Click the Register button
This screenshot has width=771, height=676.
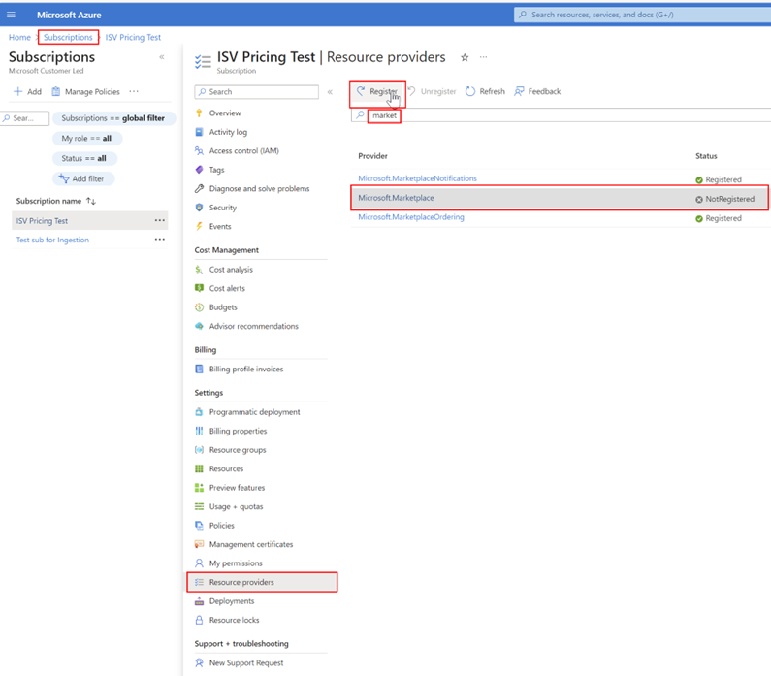click(377, 92)
